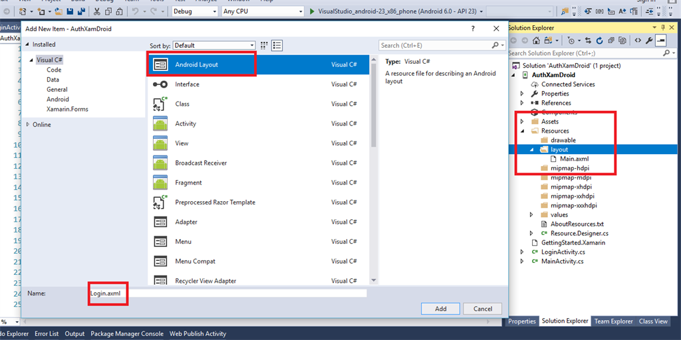
Task: Select the Fragment template
Action: 258,183
